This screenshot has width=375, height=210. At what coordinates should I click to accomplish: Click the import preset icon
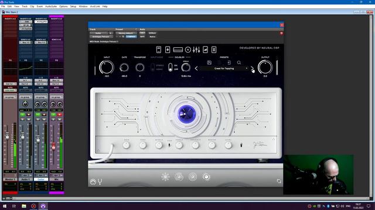tap(229, 62)
